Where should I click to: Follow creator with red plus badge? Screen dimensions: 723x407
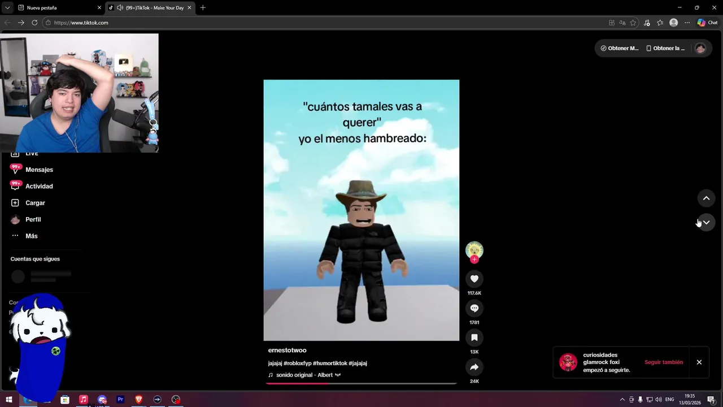(474, 259)
